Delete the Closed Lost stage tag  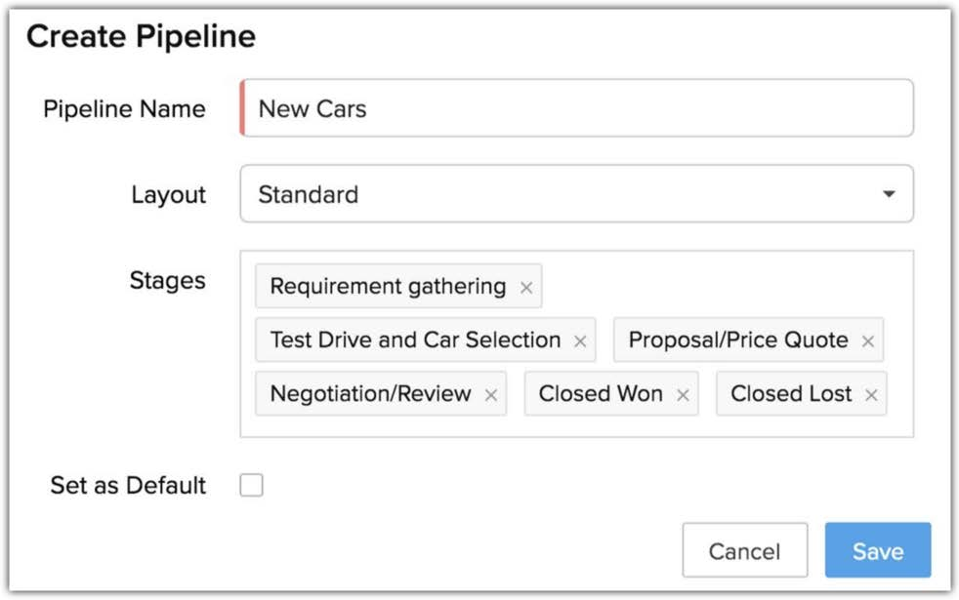coord(871,395)
